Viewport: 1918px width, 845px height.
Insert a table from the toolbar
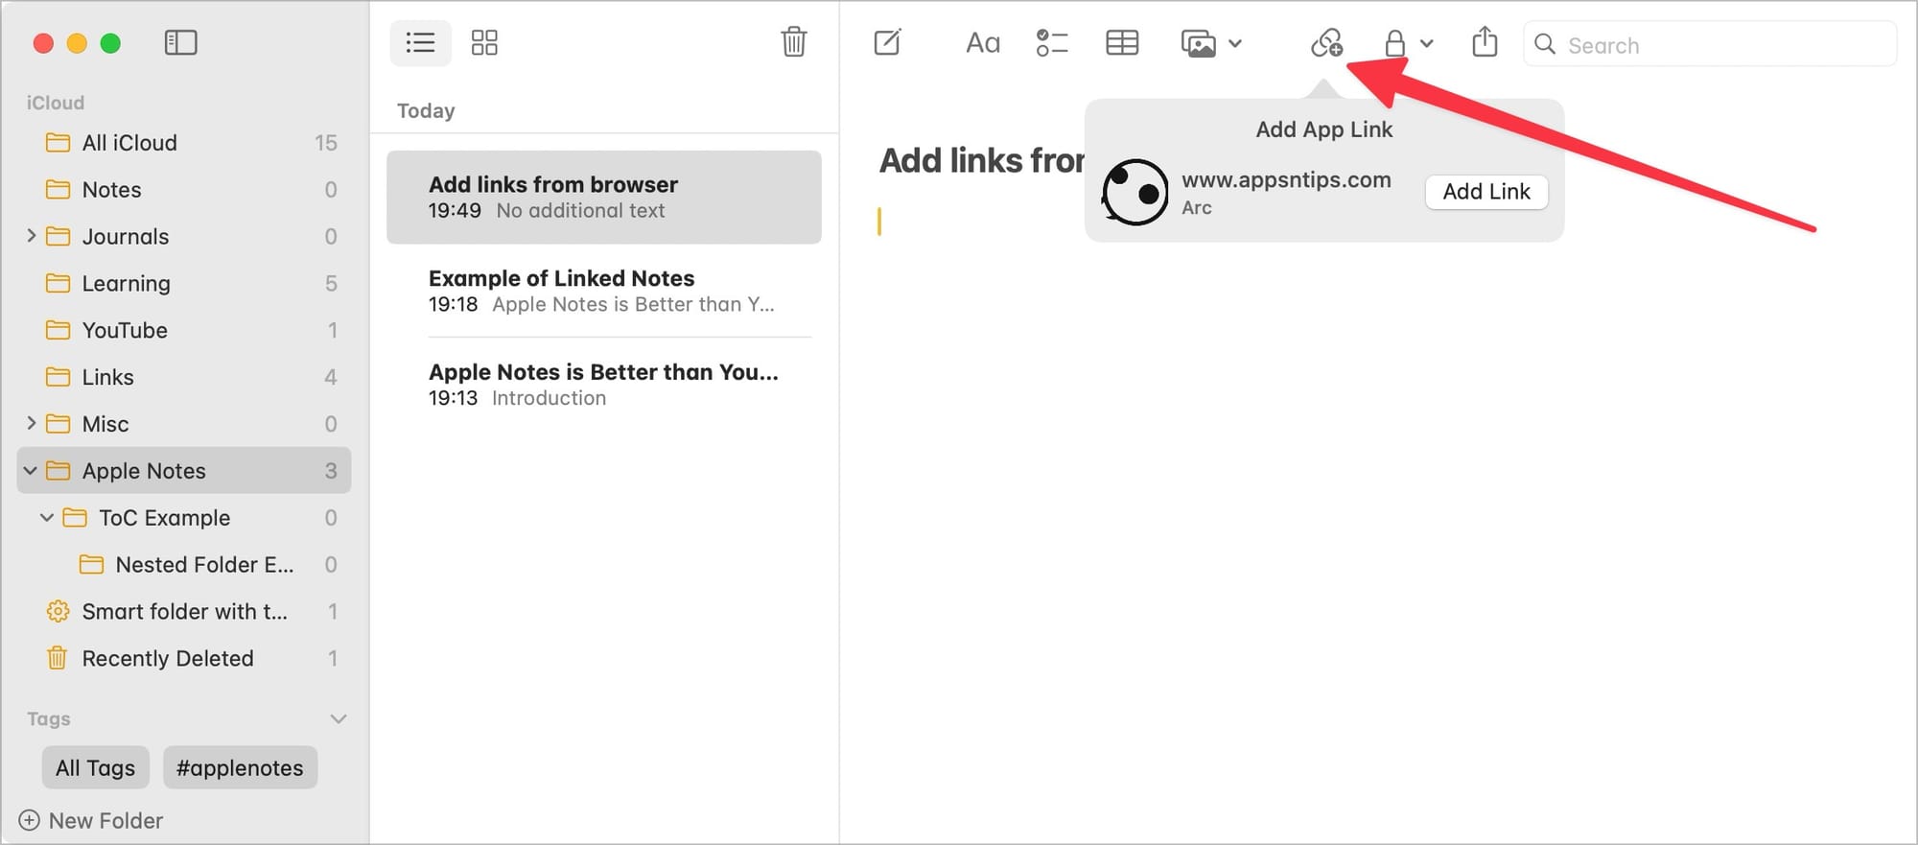tap(1121, 43)
